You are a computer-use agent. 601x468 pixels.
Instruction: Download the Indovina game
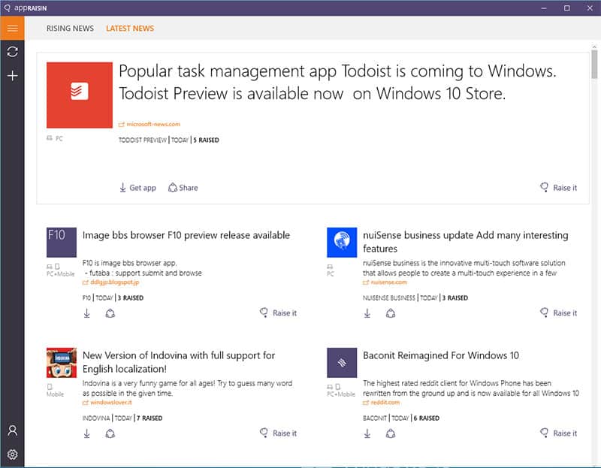[87, 433]
